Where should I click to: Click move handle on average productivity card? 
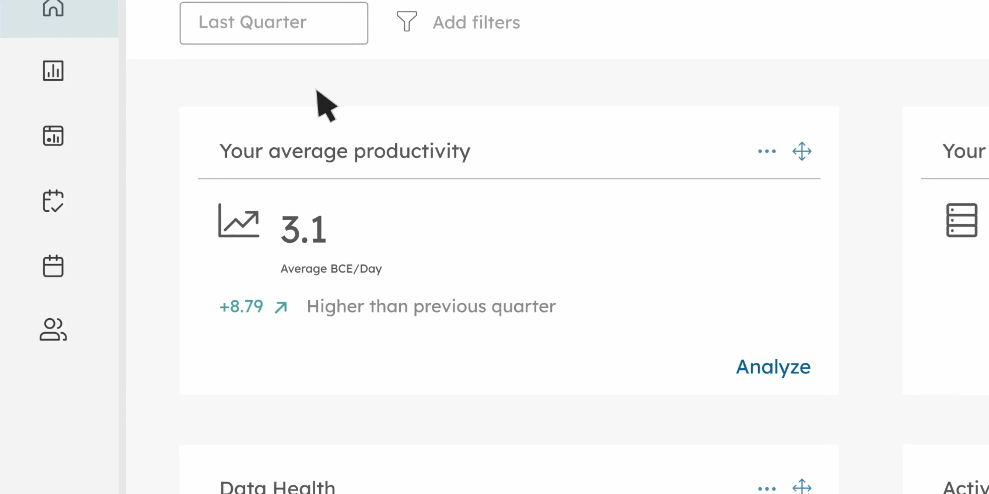[802, 151]
